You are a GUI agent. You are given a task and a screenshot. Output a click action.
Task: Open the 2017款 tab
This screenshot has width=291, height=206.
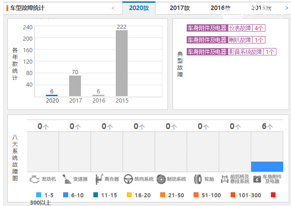tap(180, 8)
